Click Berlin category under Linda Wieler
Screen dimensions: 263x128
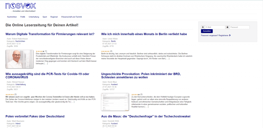pos(113,41)
